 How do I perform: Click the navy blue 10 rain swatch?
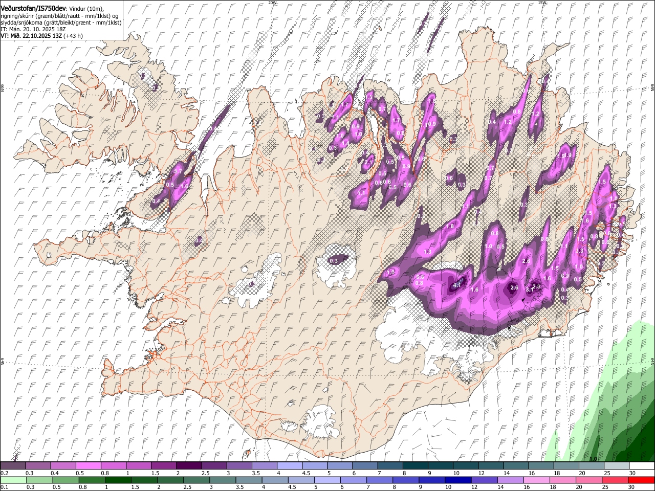tap(457, 480)
